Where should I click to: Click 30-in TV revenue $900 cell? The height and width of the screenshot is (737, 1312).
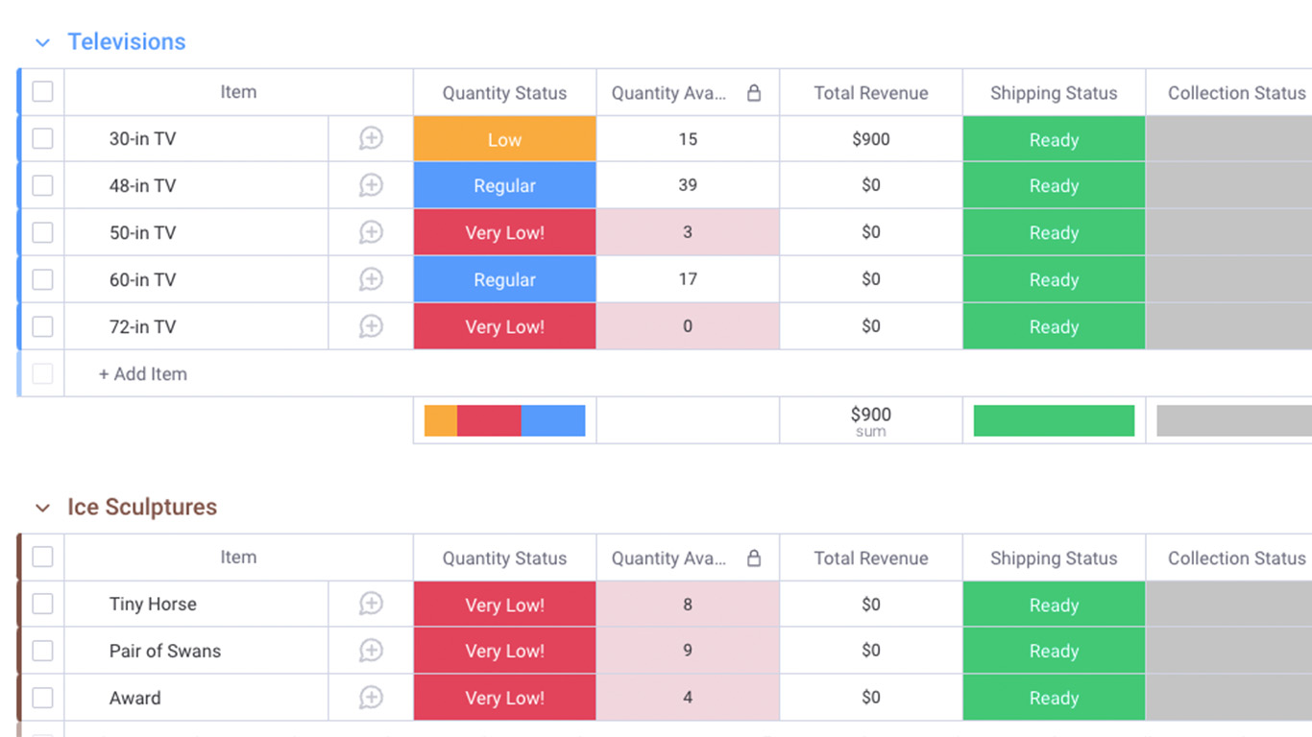[871, 139]
